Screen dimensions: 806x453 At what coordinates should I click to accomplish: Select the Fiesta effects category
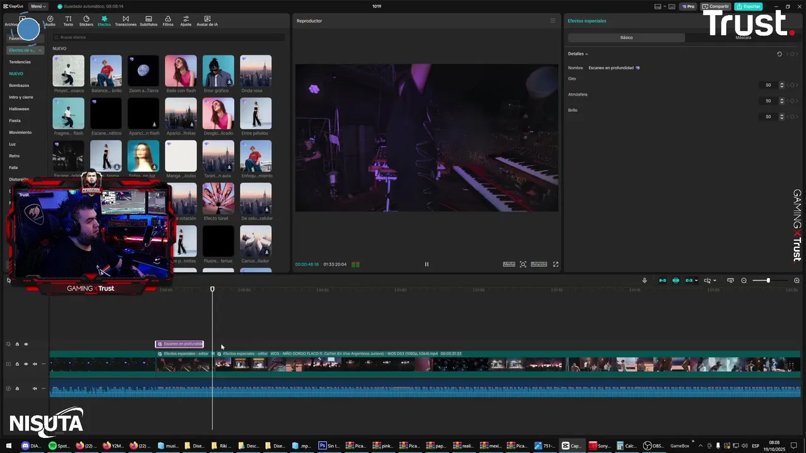14,120
